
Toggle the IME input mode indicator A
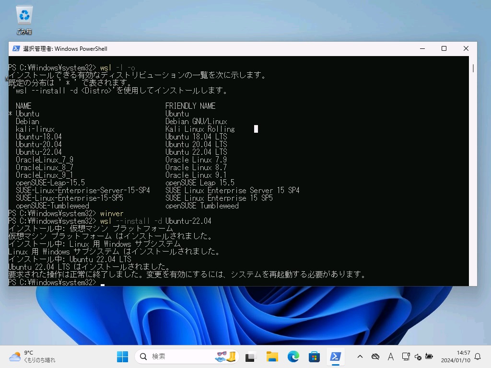coord(391,356)
